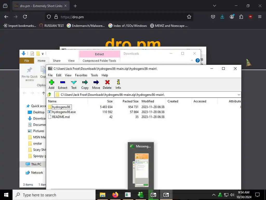This screenshot has height=200, width=266.
Task: Open Quick access toolbar customize dropdown
Action: [43, 54]
